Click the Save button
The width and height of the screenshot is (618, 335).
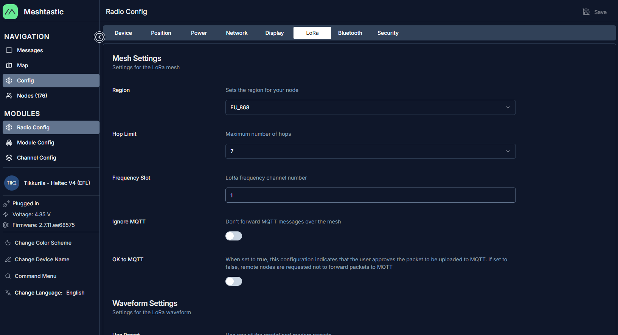tap(595, 12)
